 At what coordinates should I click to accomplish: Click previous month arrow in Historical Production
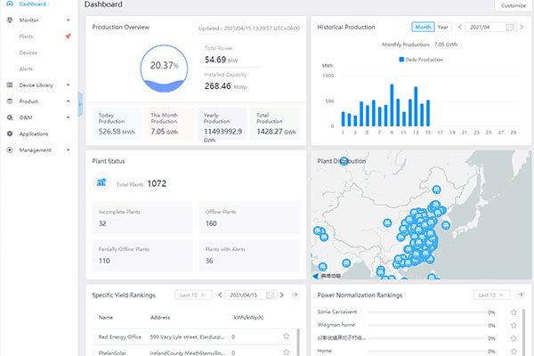pos(459,28)
